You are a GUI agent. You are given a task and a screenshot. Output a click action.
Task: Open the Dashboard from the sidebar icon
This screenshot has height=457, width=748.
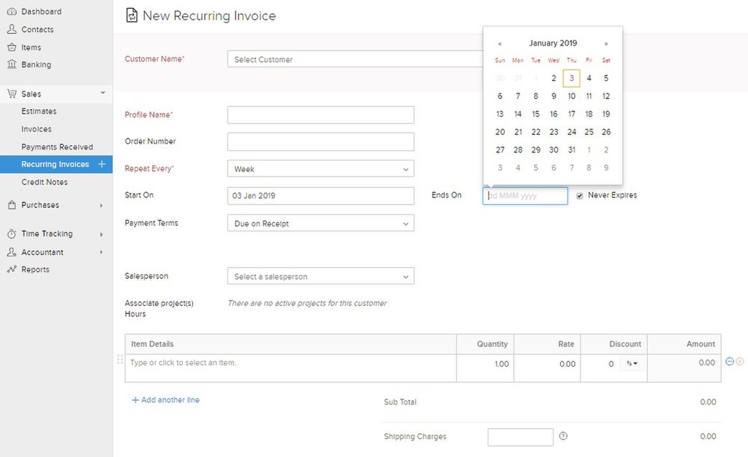point(10,11)
